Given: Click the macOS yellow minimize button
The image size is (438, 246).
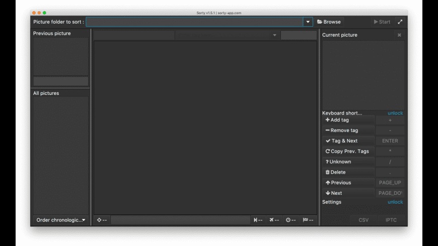Looking at the screenshot, I should (39, 13).
